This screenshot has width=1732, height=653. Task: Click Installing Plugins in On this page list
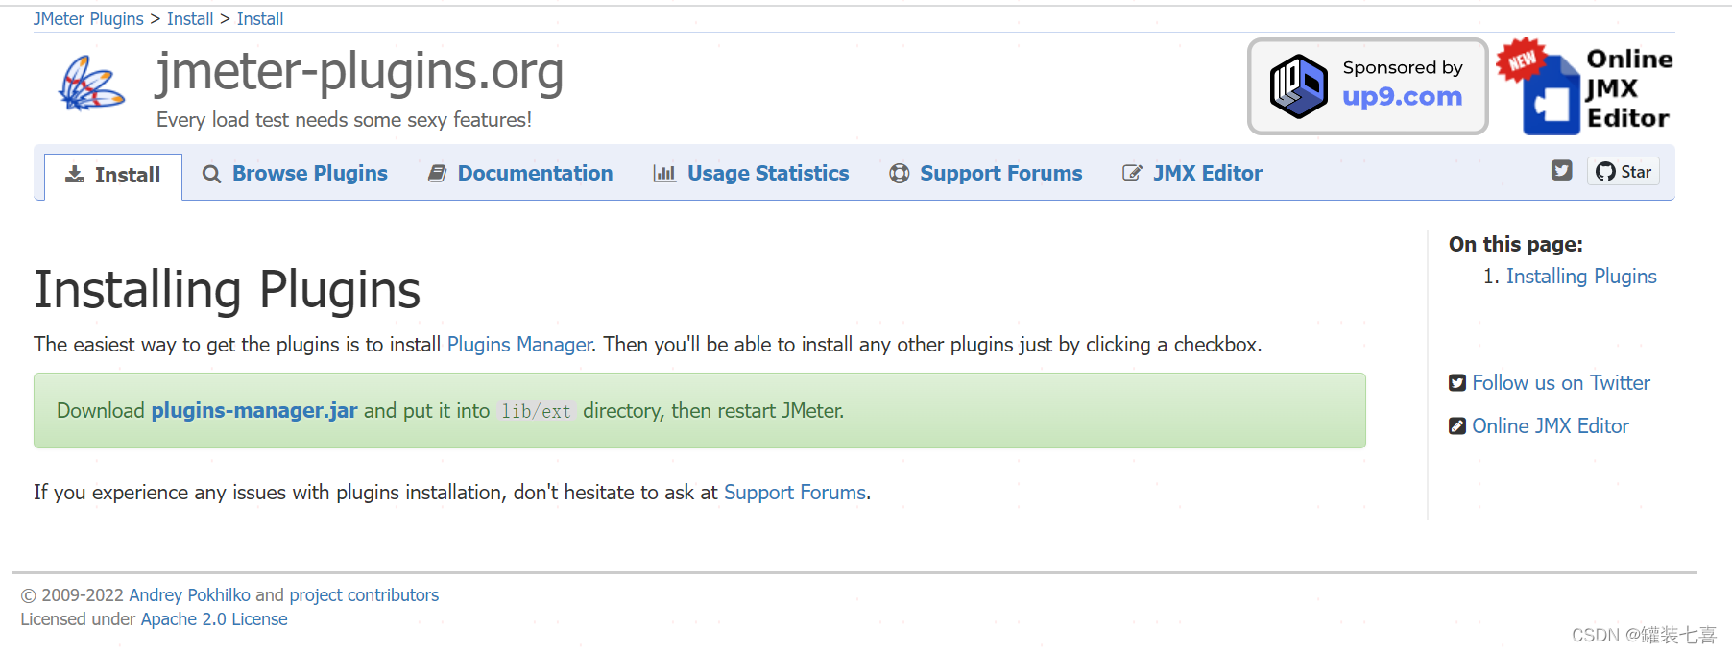(1581, 277)
